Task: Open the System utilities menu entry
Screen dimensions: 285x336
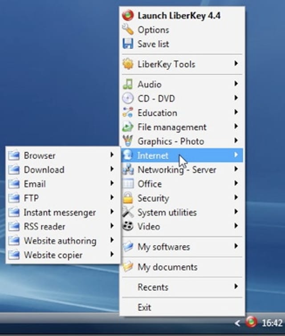Action: tap(182, 212)
